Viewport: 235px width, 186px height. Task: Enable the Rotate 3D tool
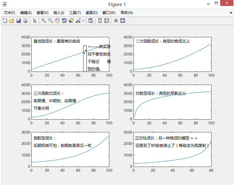(64, 21)
